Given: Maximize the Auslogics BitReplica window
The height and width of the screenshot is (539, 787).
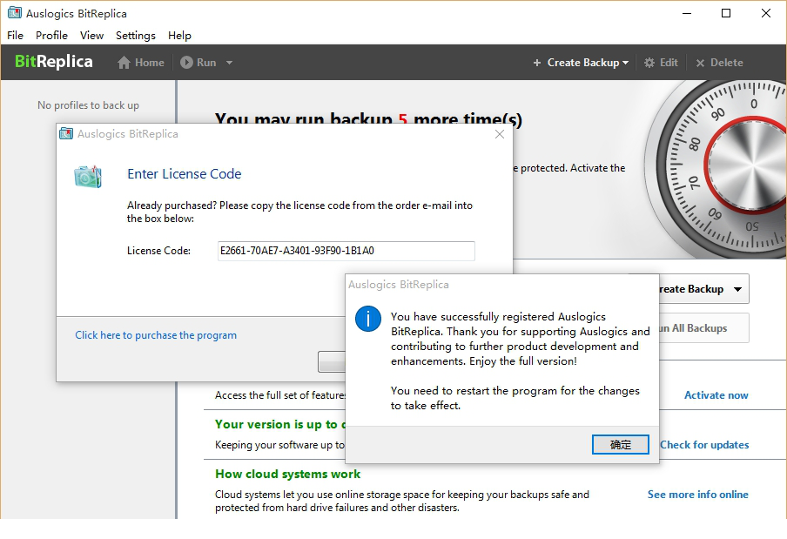Looking at the screenshot, I should 726,14.
